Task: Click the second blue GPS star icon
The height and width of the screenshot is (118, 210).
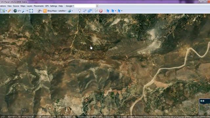Action: point(113,11)
